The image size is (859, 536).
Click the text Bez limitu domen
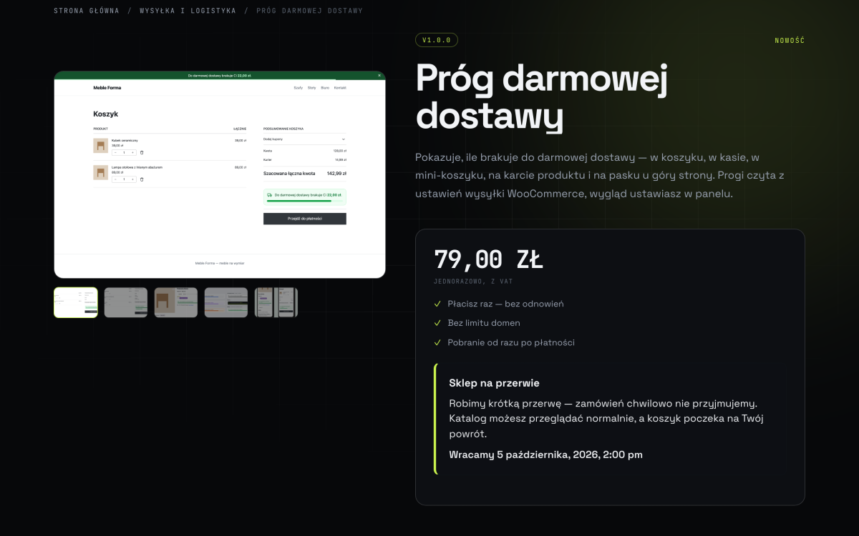coord(484,323)
